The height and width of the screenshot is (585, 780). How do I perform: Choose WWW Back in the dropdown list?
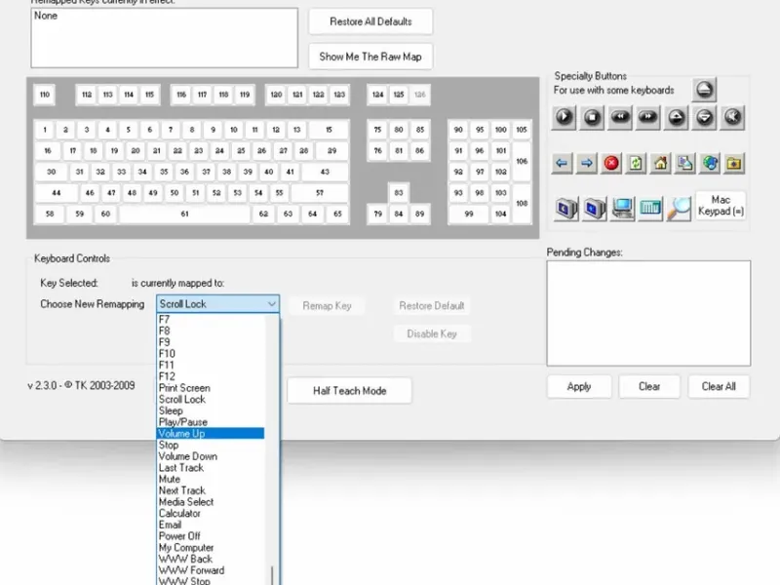(x=211, y=559)
